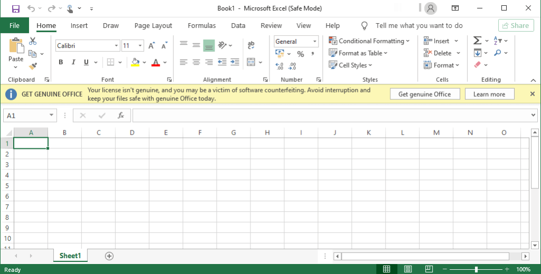Toggle Italic formatting
The height and width of the screenshot is (274, 541).
[x=73, y=62]
